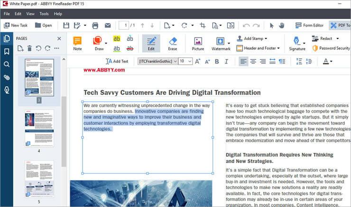This screenshot has height=207, width=351.
Task: Insert a Picture
Action: (198, 44)
